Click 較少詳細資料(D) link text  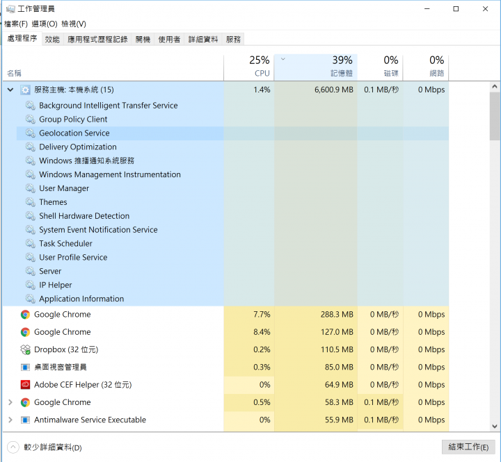coord(53,447)
